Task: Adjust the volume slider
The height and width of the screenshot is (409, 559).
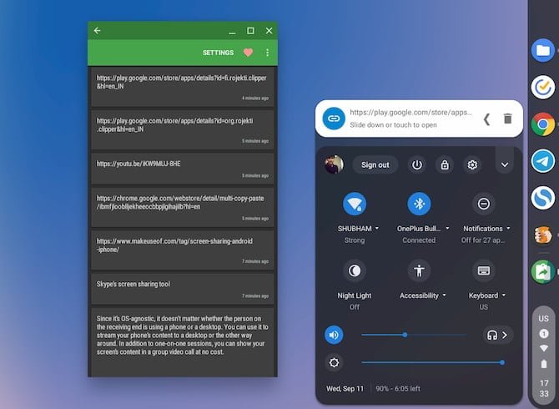Action: pyautogui.click(x=414, y=335)
